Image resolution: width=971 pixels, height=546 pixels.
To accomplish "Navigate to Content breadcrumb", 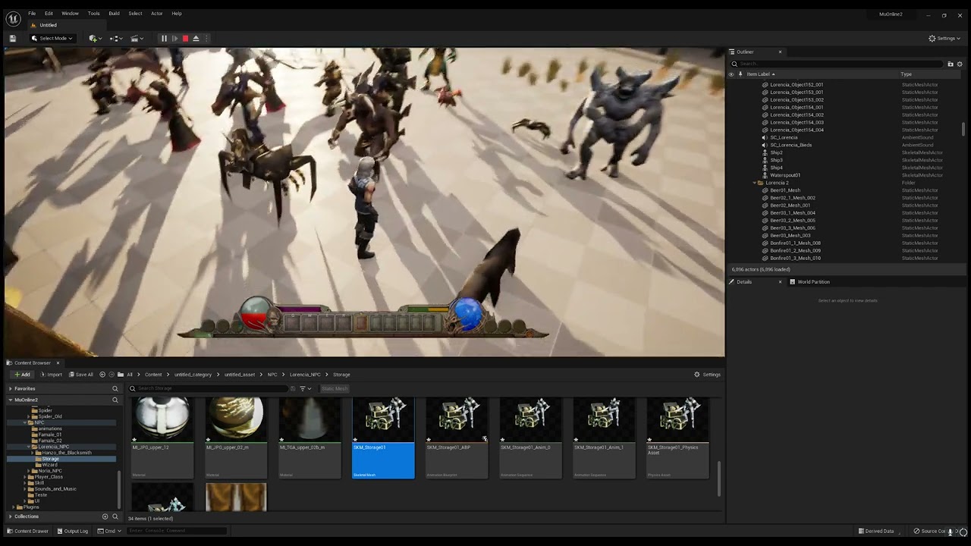I will 153,375.
